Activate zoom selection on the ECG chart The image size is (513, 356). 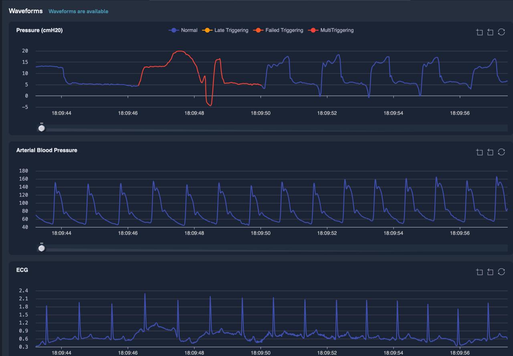click(479, 272)
